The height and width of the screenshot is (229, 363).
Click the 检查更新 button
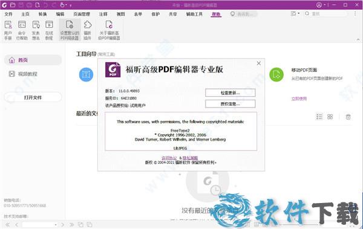[231, 93]
